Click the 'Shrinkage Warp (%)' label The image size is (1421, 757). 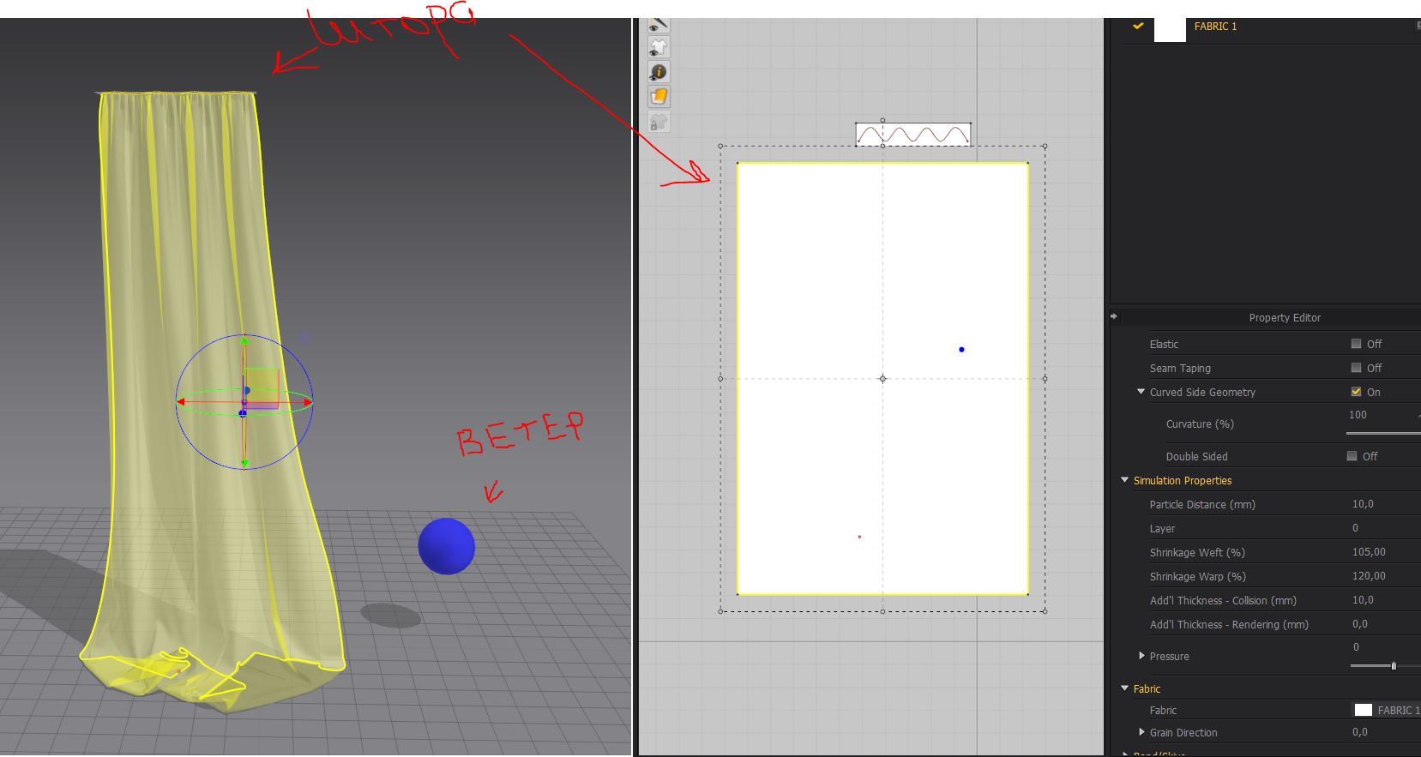(1198, 577)
